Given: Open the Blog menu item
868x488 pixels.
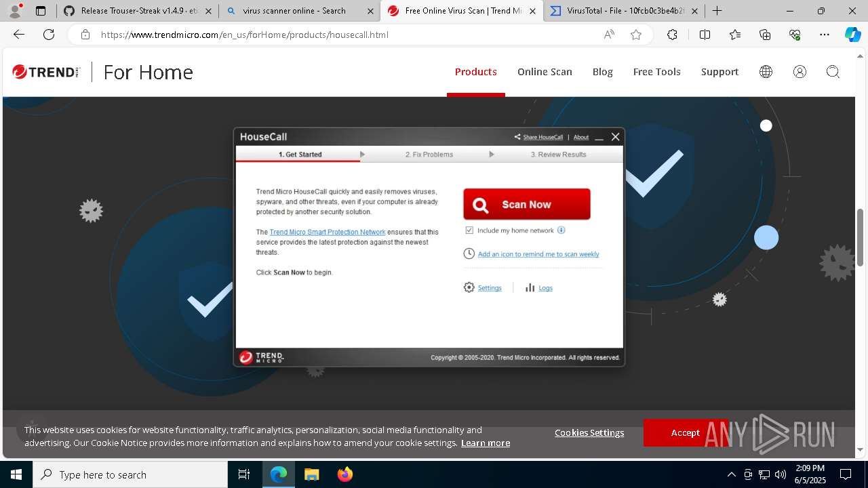Looking at the screenshot, I should point(602,72).
